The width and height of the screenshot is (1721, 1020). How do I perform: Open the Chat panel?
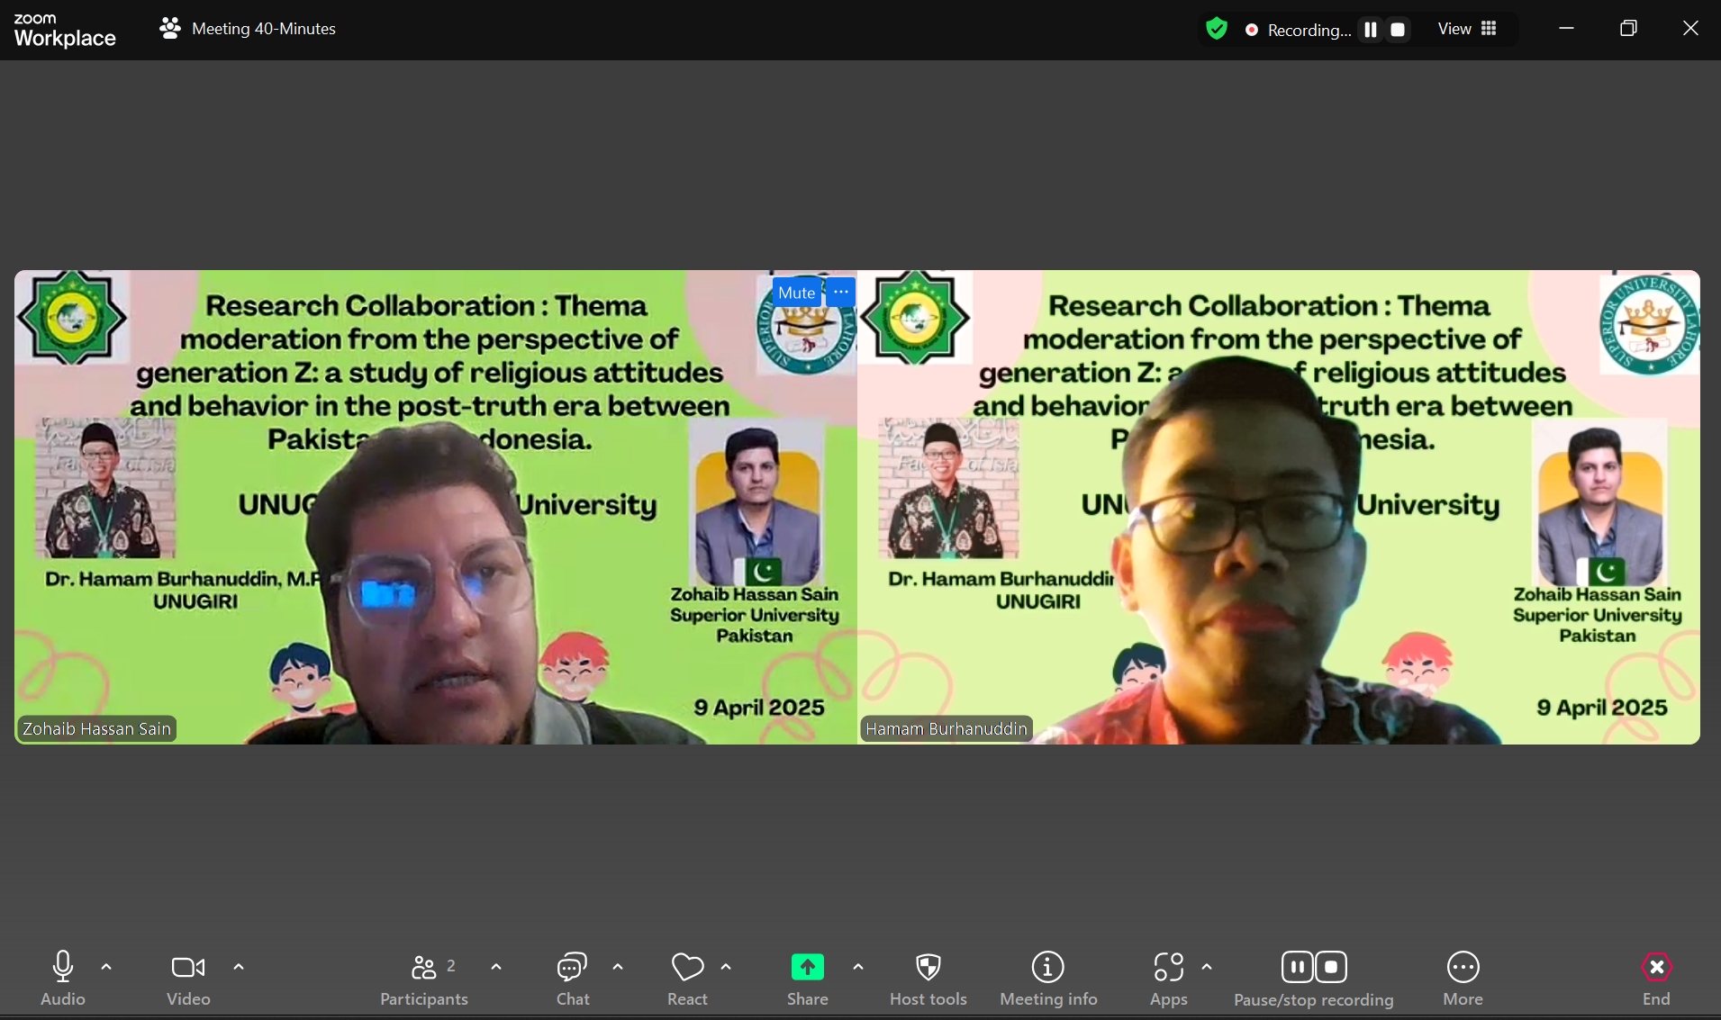(x=572, y=978)
